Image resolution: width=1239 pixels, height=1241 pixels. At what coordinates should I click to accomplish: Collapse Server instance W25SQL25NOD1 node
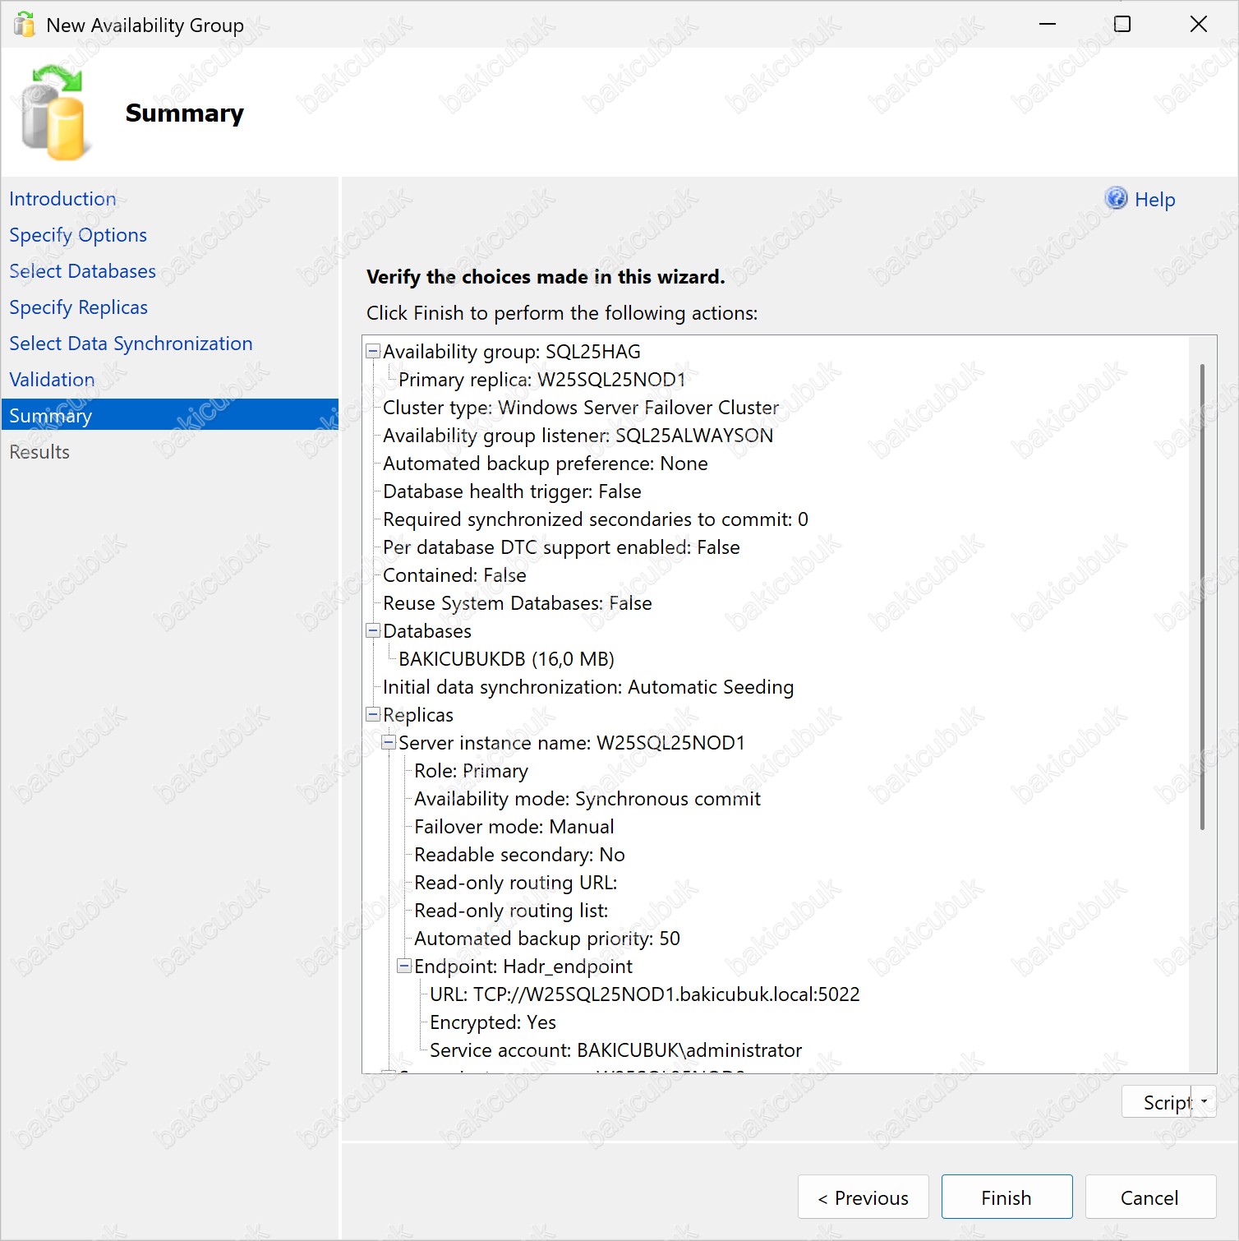point(389,742)
